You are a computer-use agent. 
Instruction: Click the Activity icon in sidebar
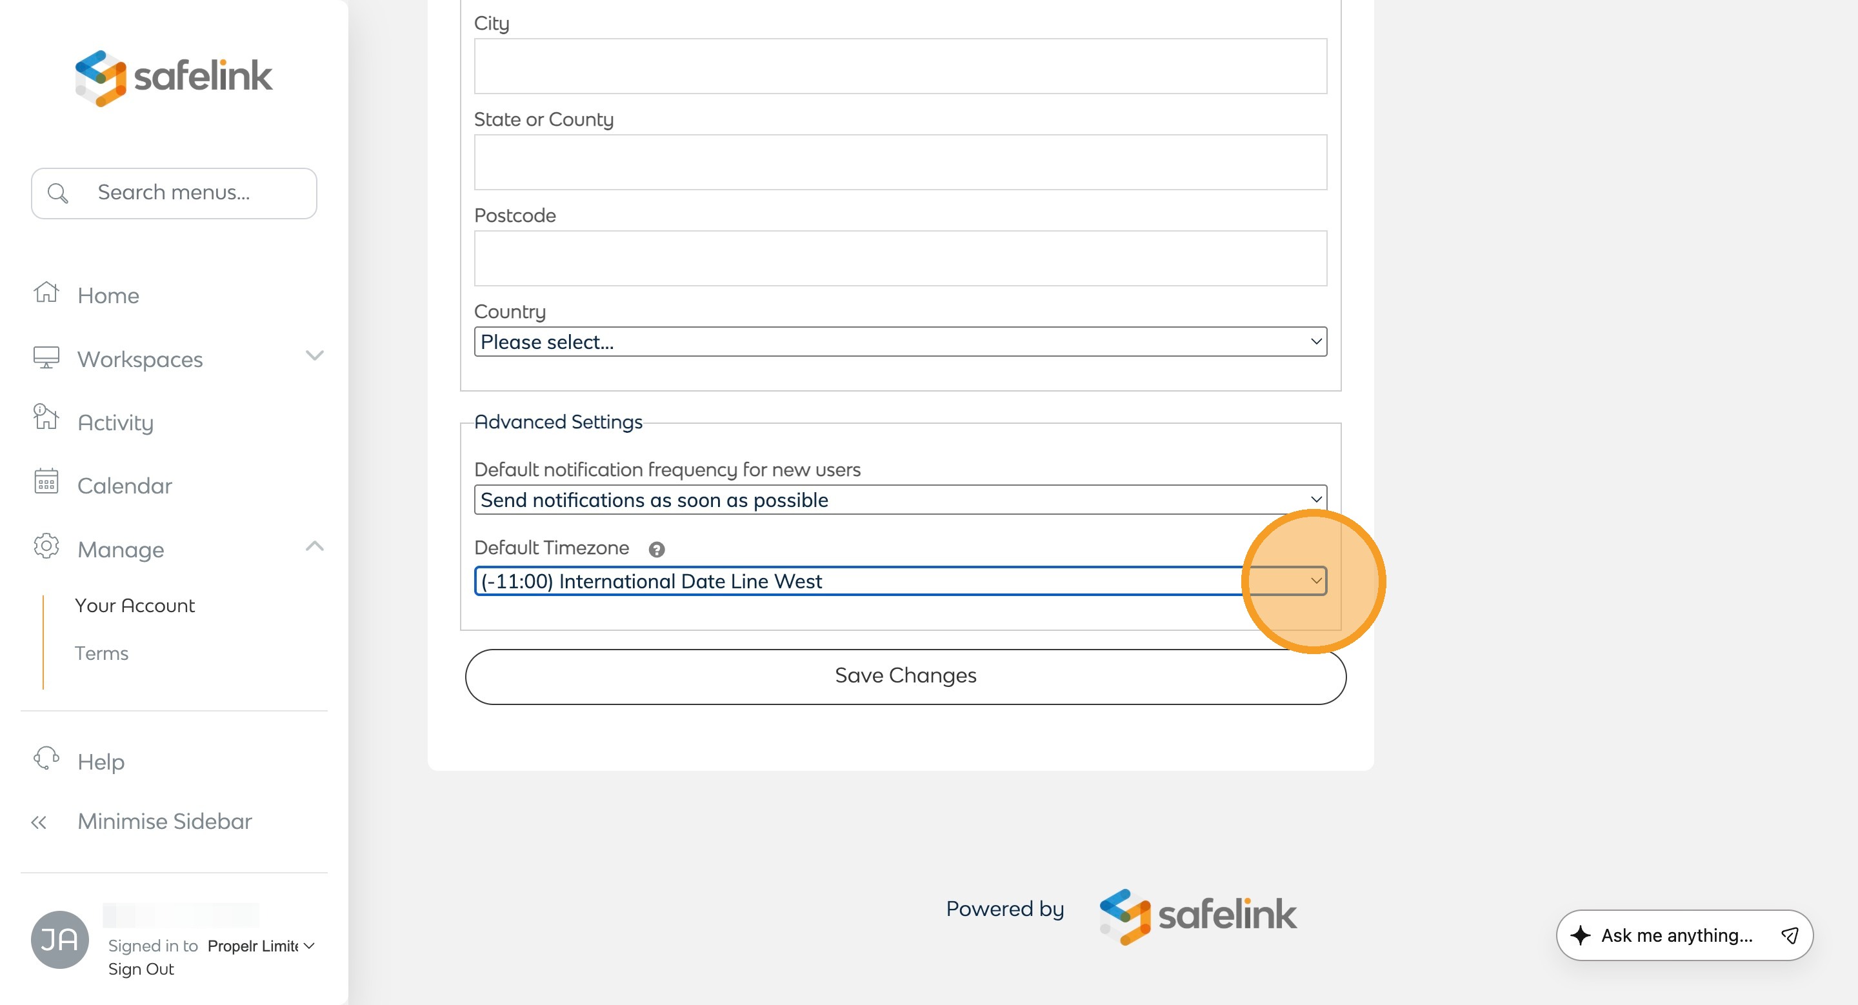pyautogui.click(x=46, y=418)
